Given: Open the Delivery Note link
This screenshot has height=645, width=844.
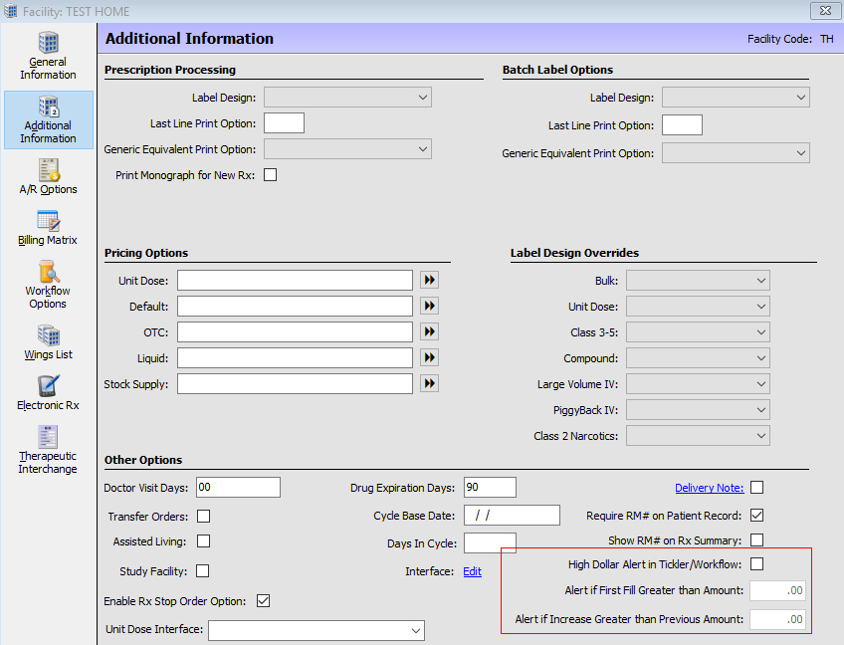Looking at the screenshot, I should click(x=709, y=488).
